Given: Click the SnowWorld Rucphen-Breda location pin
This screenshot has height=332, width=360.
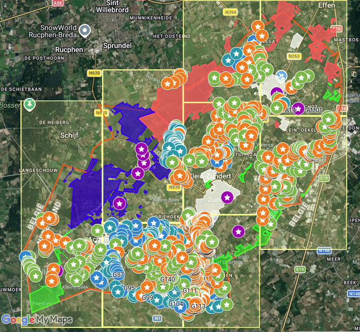Looking at the screenshot, I should click(85, 30).
